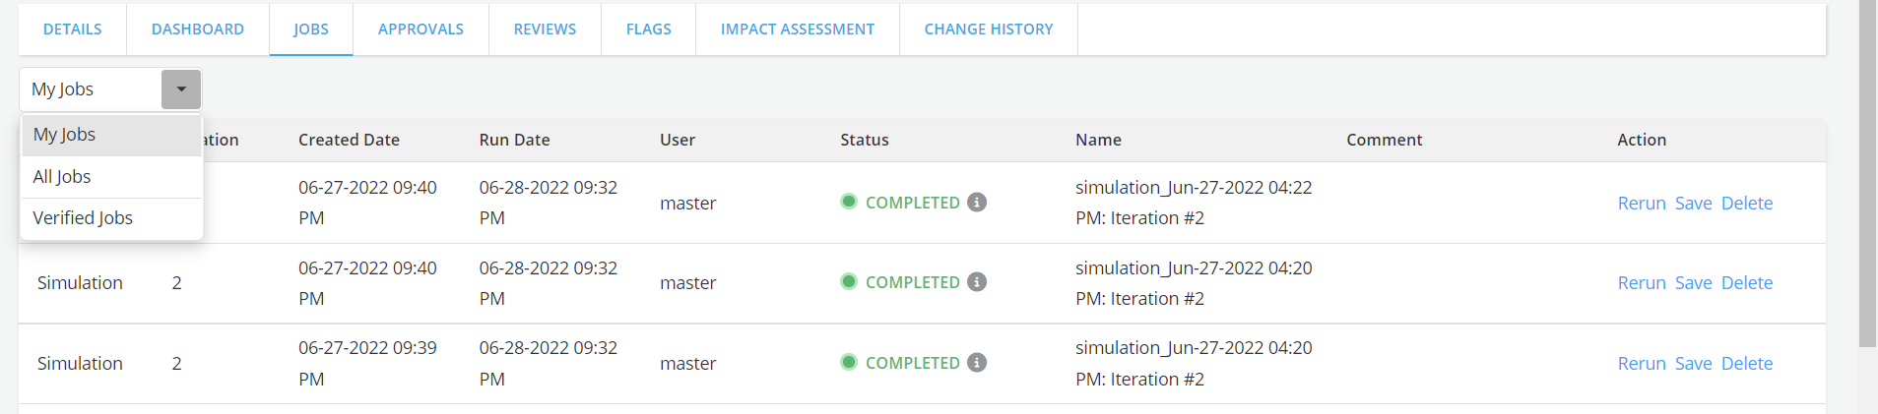Choose Verified Jobs filter option
Image resolution: width=1878 pixels, height=414 pixels.
coord(83,218)
